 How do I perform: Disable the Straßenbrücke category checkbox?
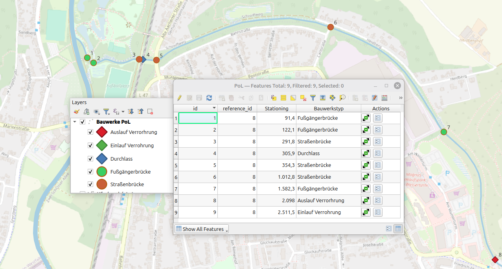[90, 184]
